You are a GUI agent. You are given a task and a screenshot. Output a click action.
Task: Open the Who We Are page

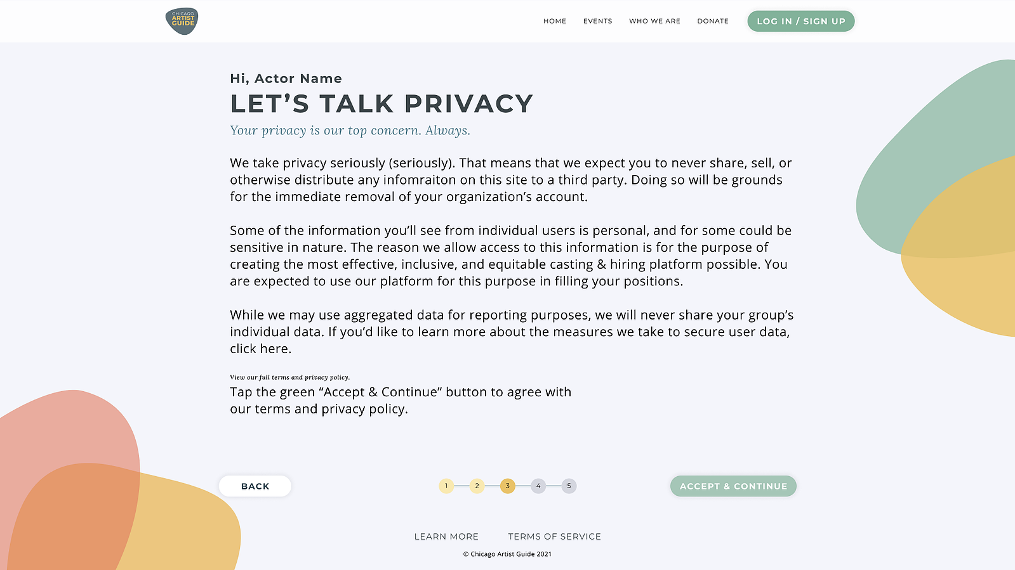coord(654,21)
